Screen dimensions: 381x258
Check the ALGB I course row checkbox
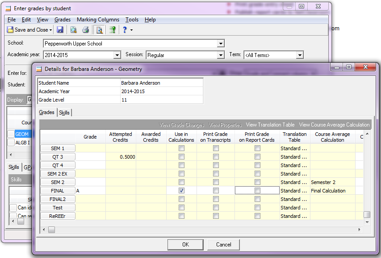point(11,142)
